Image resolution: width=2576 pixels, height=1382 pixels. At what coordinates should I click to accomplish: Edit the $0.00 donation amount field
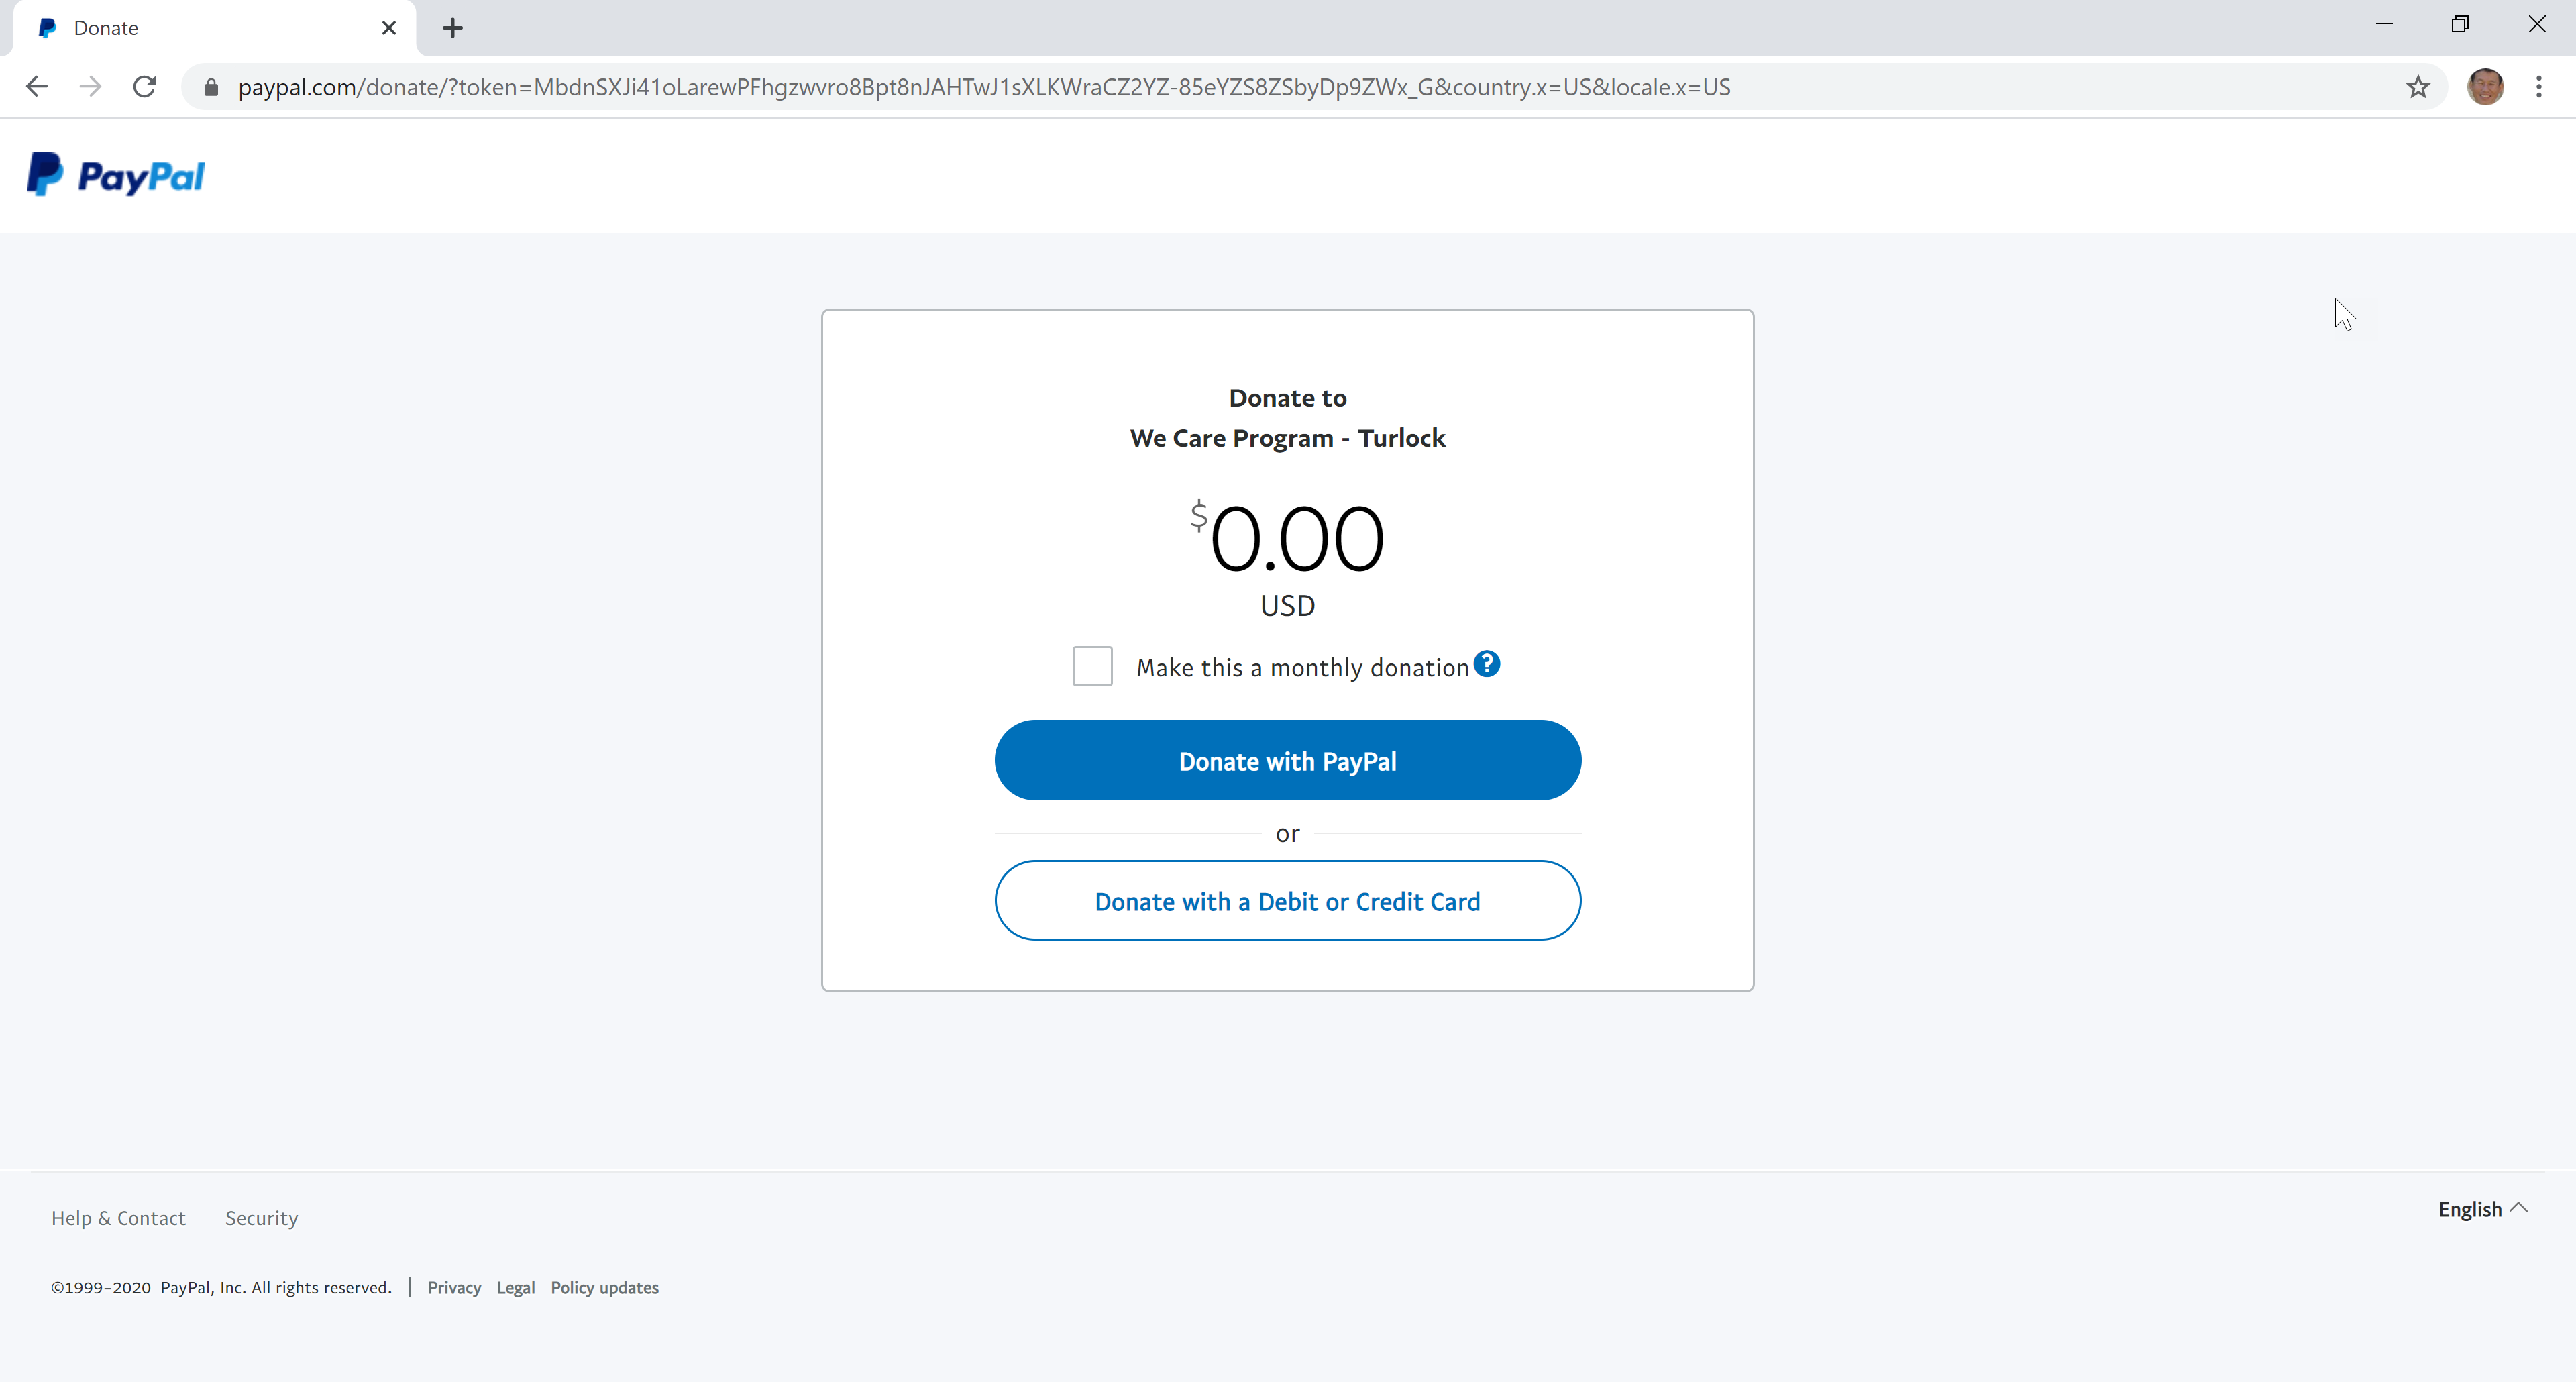1288,538
